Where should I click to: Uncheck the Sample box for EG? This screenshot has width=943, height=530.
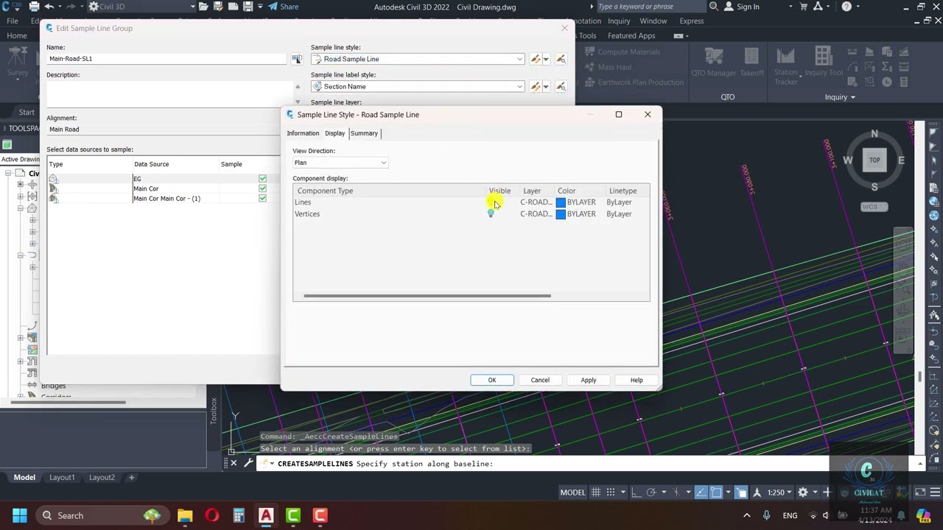pos(262,179)
